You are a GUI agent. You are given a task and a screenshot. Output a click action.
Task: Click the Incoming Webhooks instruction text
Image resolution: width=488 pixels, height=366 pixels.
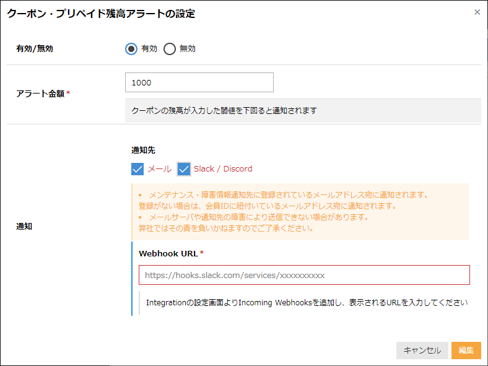pos(306,303)
